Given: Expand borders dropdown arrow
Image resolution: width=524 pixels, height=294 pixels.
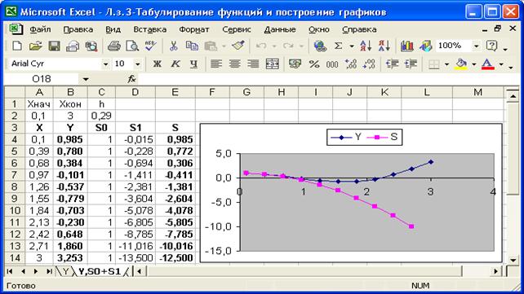Looking at the screenshot, I should [x=446, y=64].
